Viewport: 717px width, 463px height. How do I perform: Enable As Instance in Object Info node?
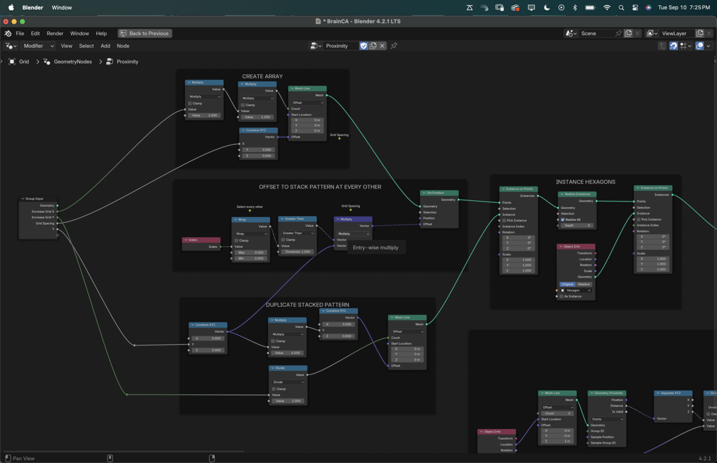coord(562,296)
